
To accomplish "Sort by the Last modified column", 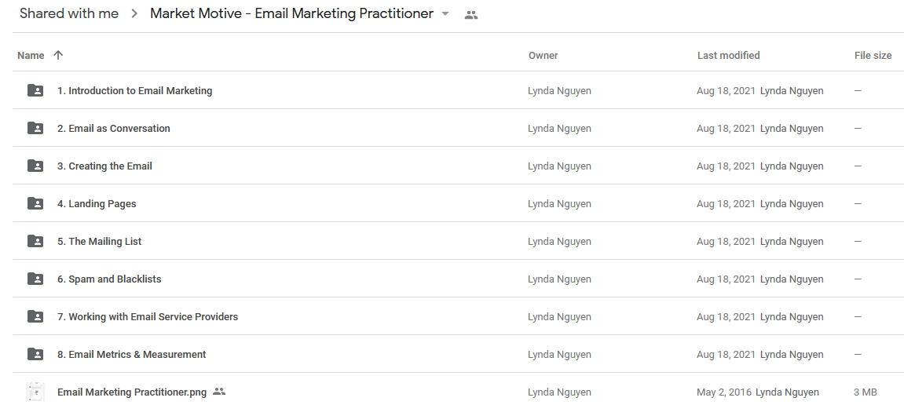I will pyautogui.click(x=728, y=55).
